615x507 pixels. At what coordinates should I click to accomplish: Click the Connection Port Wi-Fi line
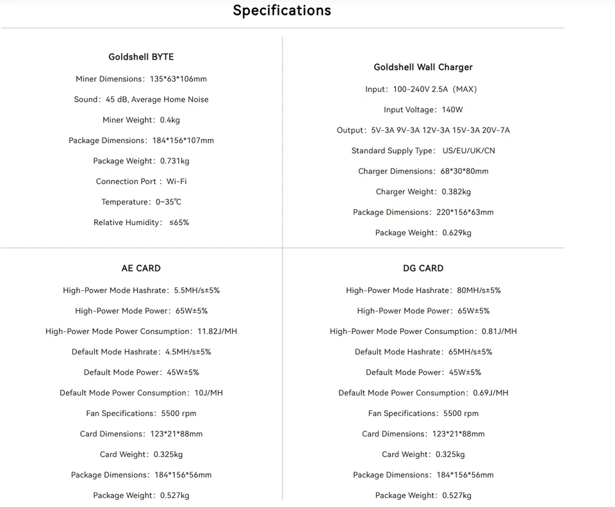tap(141, 181)
